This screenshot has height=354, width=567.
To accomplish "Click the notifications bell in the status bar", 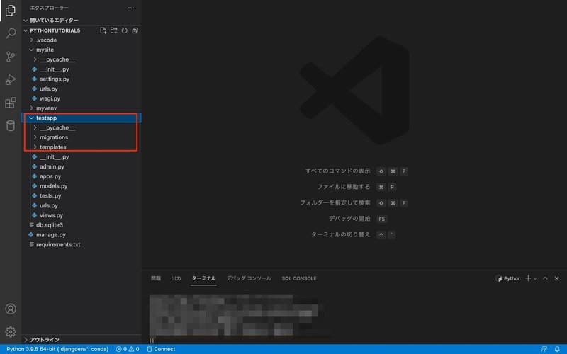I will pyautogui.click(x=557, y=349).
